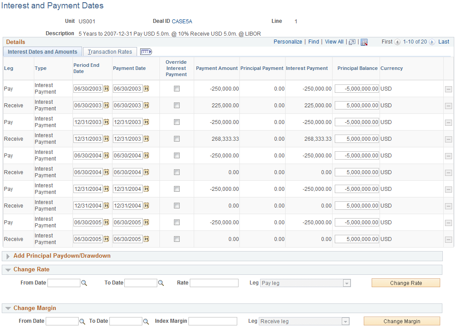Toggle Override Interest Payment on last Receive row
456x332 pixels.
(176, 239)
